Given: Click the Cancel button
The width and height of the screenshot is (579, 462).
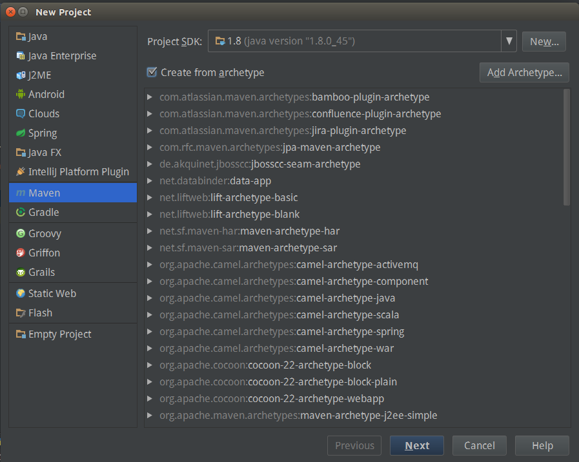Looking at the screenshot, I should (x=480, y=445).
